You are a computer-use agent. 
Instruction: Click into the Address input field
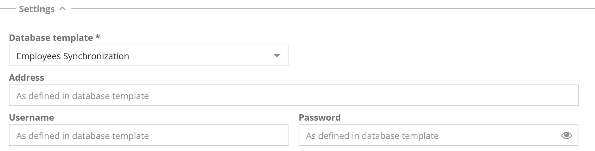point(293,96)
